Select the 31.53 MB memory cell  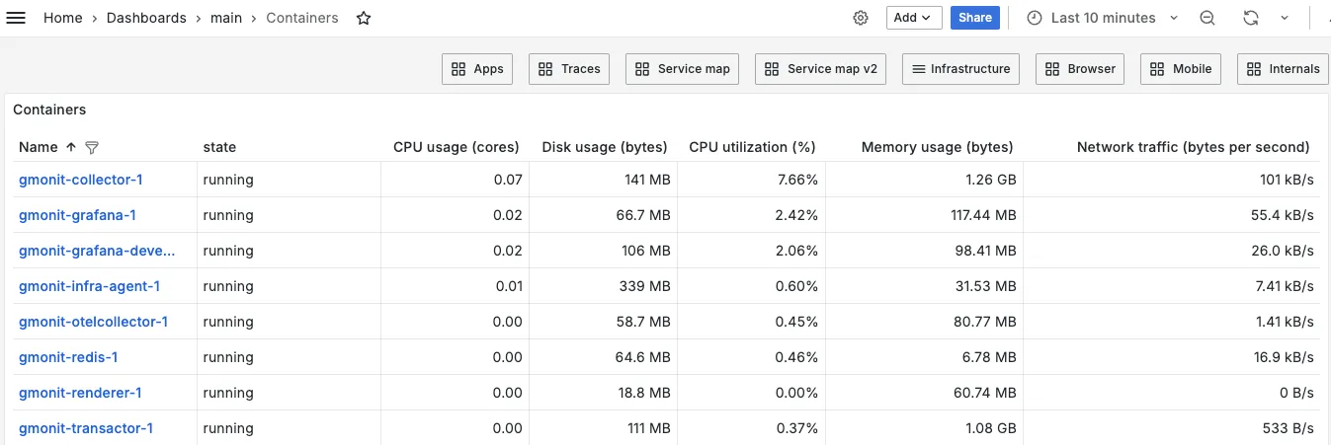coord(924,286)
